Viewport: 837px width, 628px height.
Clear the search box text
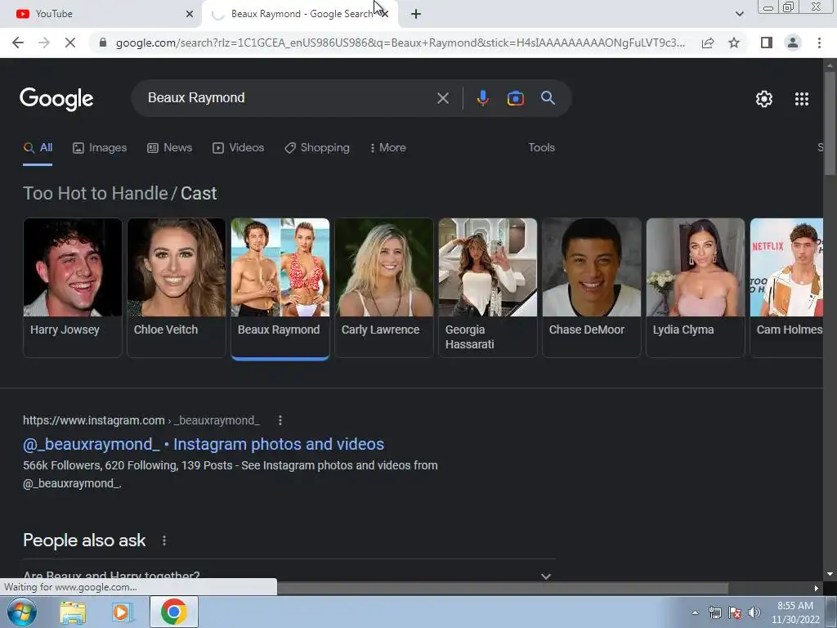click(442, 98)
